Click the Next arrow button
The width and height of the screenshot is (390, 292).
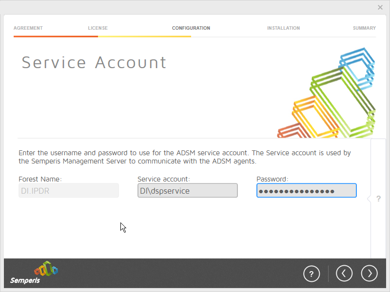click(369, 274)
